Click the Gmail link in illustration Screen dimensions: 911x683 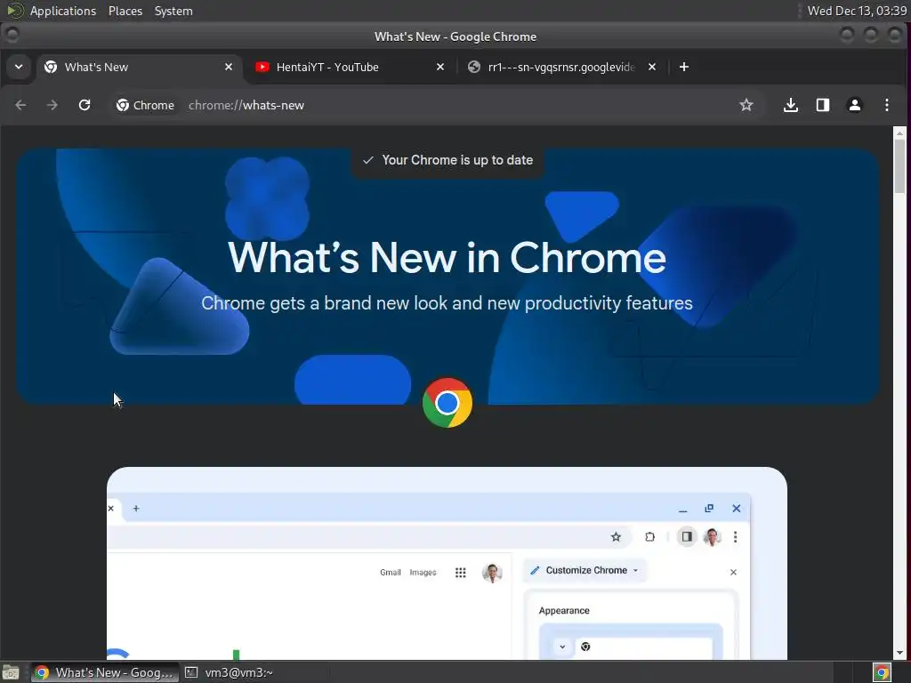click(391, 573)
